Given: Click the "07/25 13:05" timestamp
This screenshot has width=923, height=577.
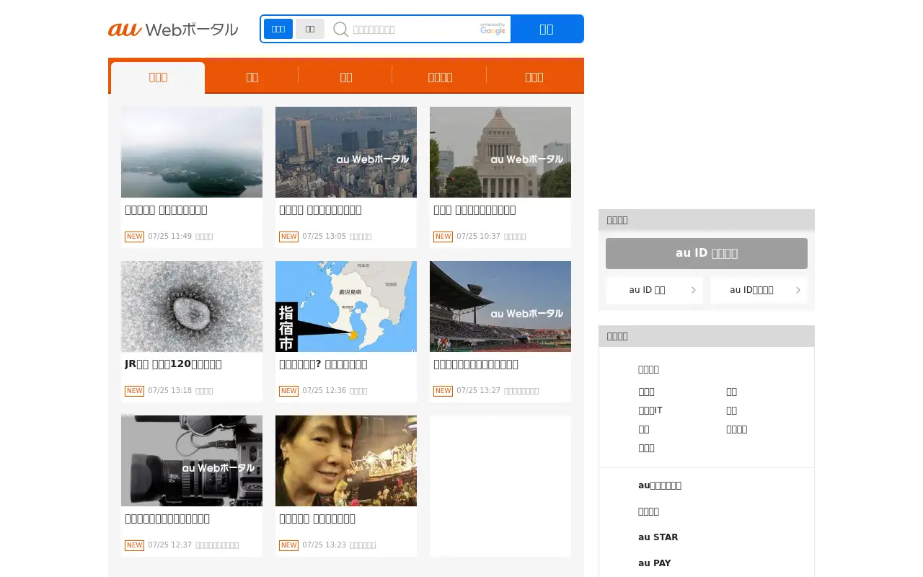Looking at the screenshot, I should pos(324,236).
